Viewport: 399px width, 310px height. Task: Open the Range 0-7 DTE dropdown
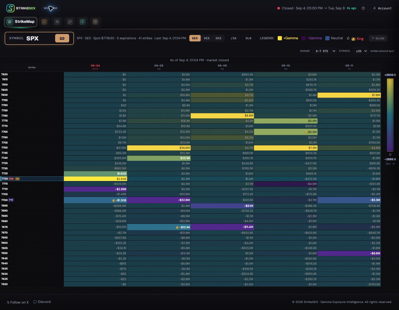[x=325, y=51]
